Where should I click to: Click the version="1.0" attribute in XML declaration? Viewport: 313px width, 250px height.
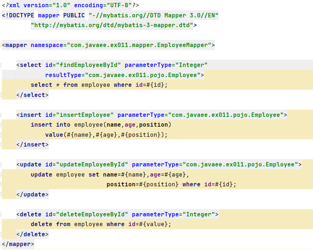(47, 5)
